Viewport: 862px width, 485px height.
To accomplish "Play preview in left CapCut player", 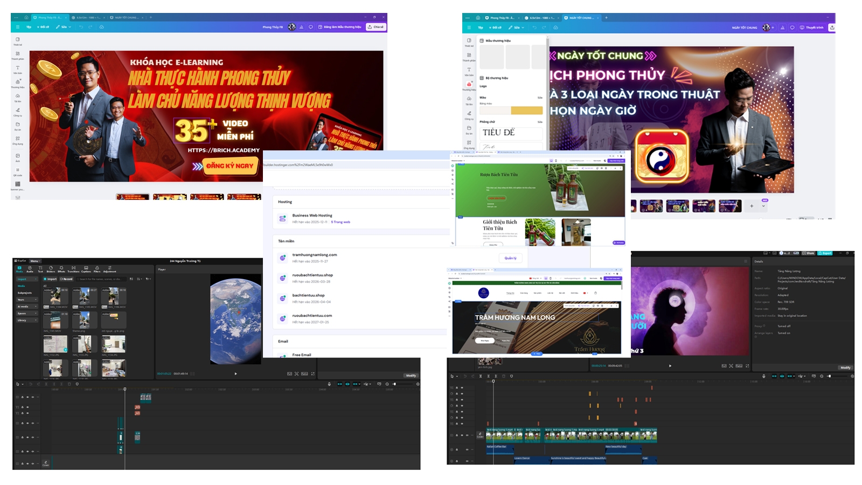I will tap(235, 373).
